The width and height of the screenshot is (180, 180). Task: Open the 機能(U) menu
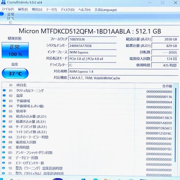(37, 9)
